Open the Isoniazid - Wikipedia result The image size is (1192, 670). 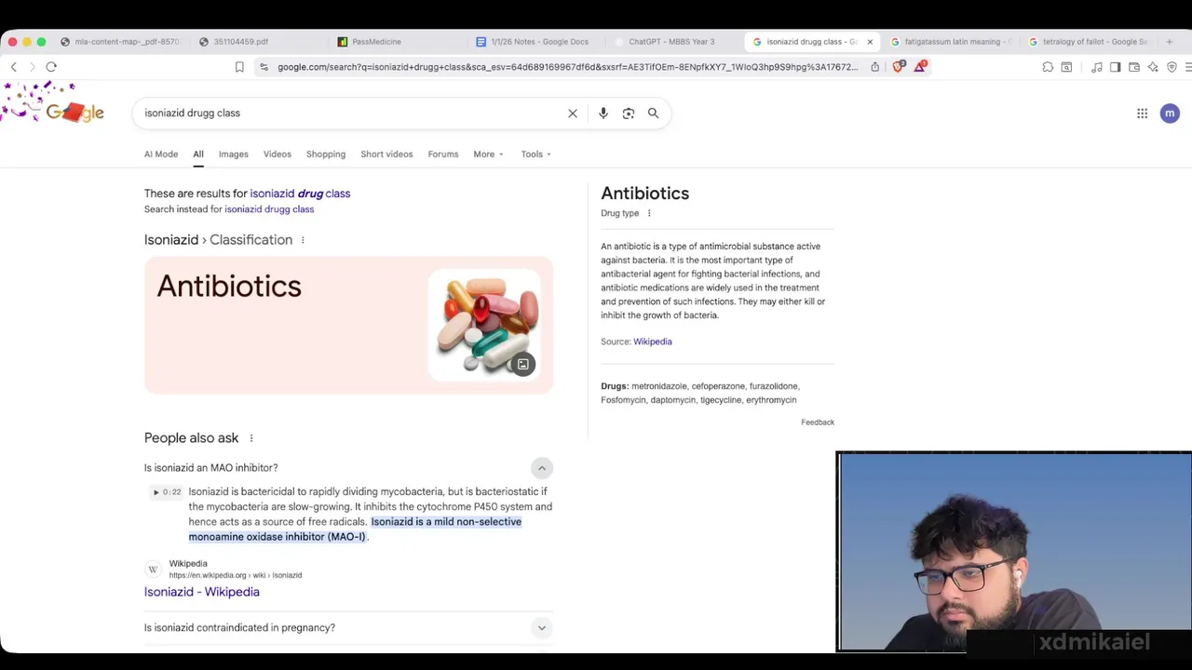point(202,592)
